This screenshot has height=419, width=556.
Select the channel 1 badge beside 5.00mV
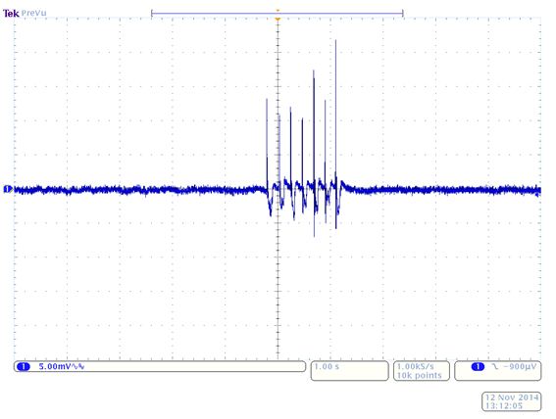pos(24,366)
